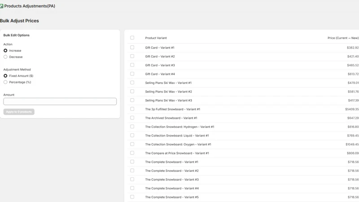Click The Collection Snowboard: Liquid - Variant #1 name
359x202 pixels.
click(x=177, y=136)
